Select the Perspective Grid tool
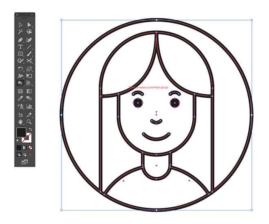The height and width of the screenshot is (224, 269). (x=29, y=83)
